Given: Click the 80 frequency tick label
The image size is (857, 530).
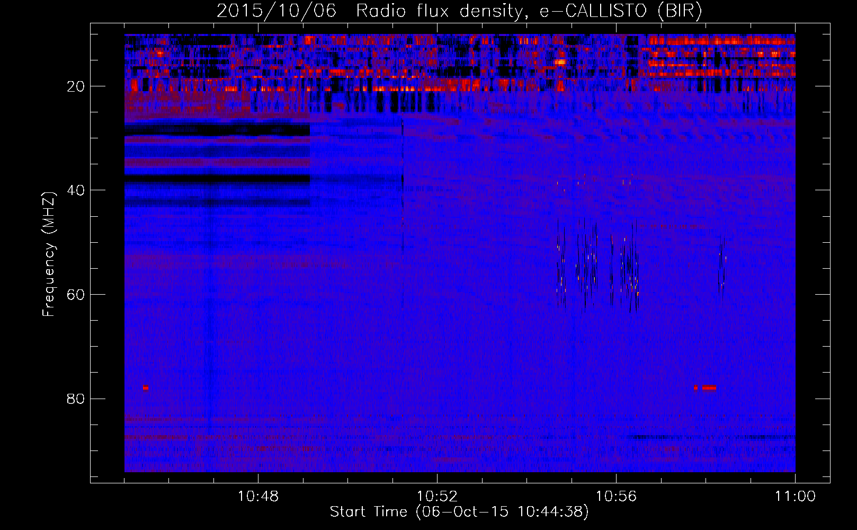Looking at the screenshot, I should click(76, 399).
